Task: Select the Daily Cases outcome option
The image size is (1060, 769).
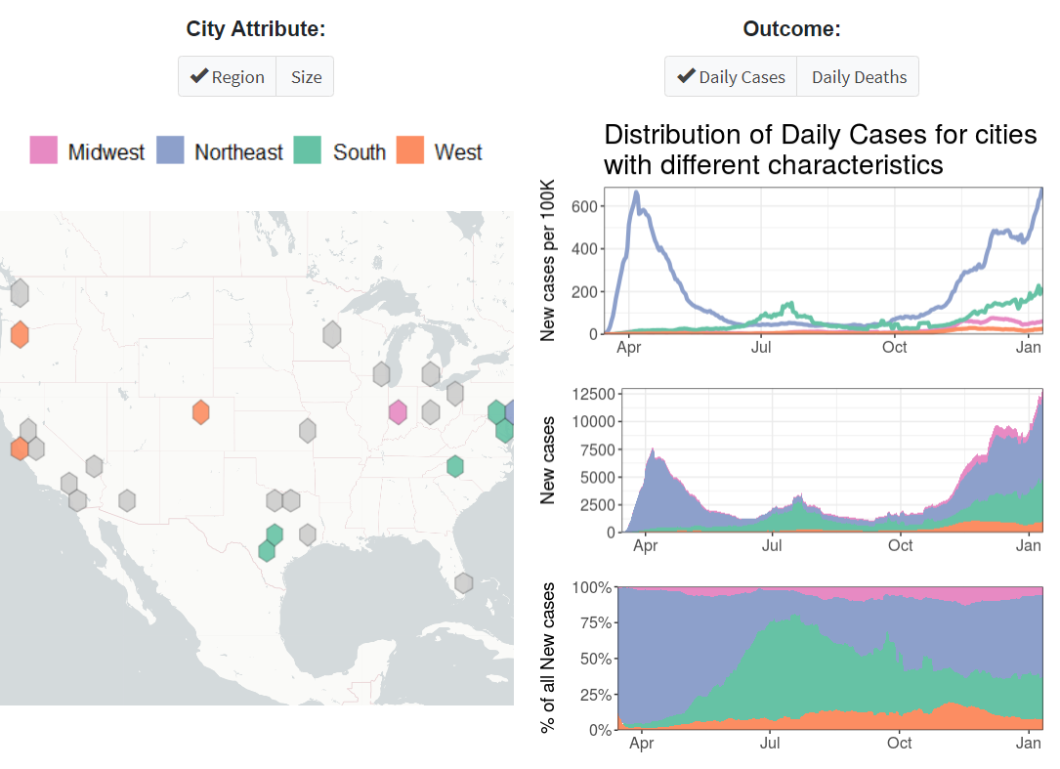Action: point(730,76)
